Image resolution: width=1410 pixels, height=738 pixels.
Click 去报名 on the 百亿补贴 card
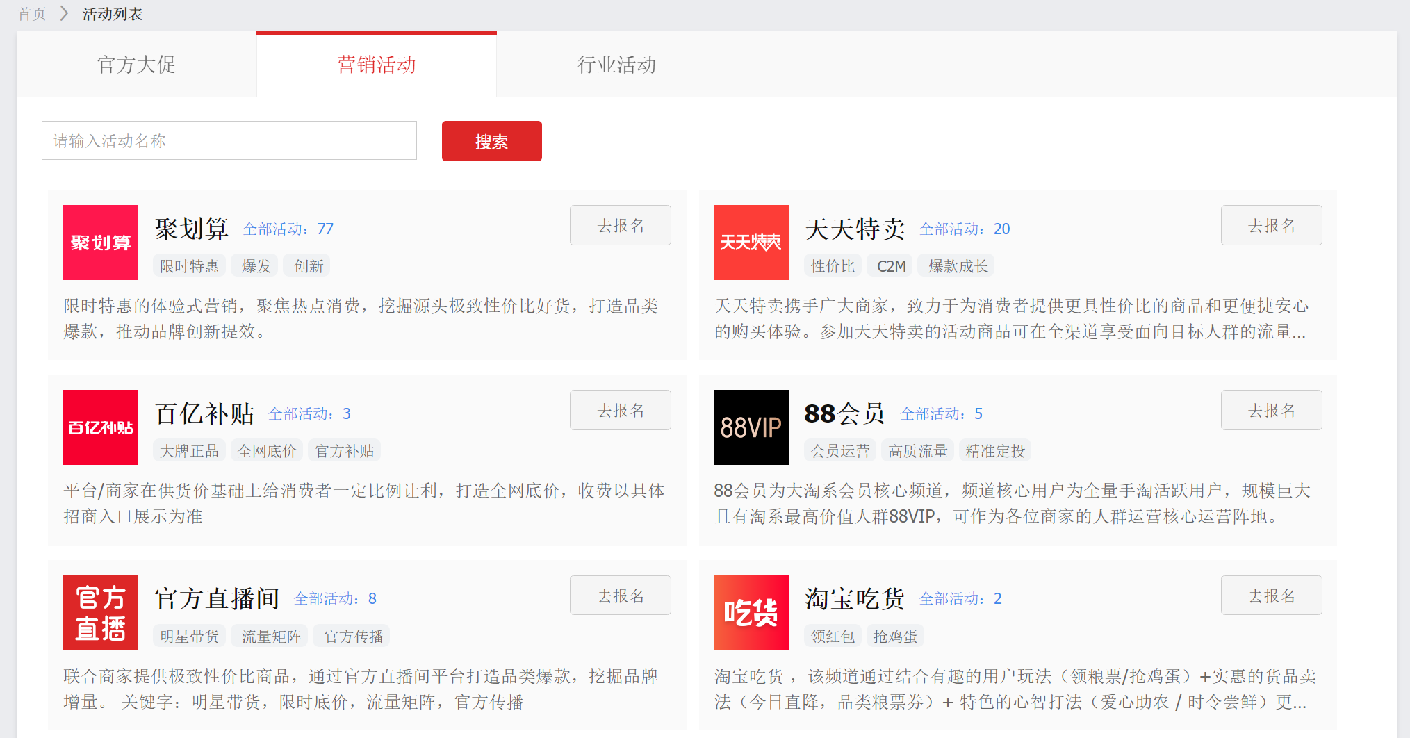[621, 410]
